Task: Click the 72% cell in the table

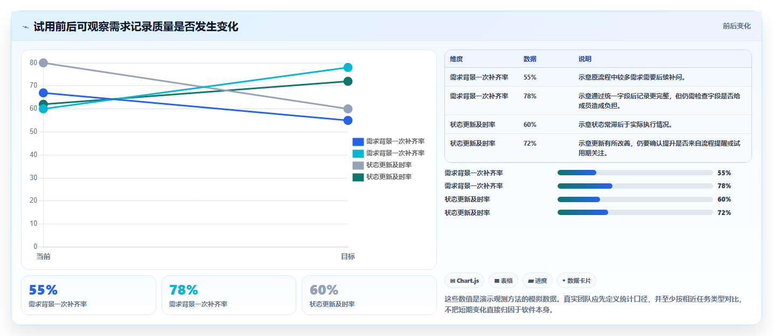Action: [530, 143]
